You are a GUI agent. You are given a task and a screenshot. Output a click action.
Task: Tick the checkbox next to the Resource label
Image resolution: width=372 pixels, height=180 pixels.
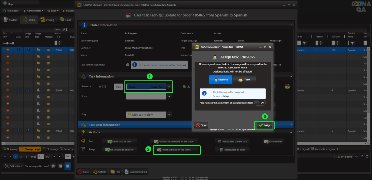[104, 87]
